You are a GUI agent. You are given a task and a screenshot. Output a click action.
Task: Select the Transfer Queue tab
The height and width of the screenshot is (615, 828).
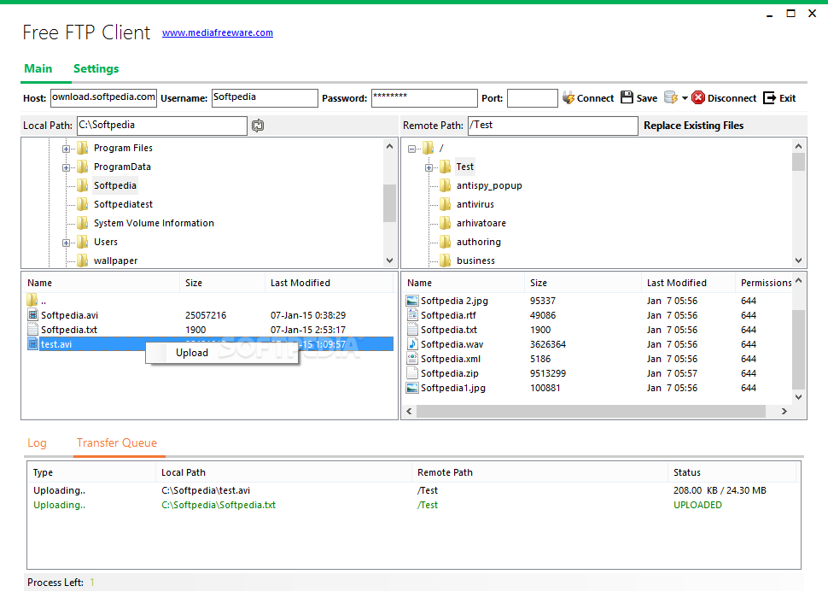coord(117,442)
